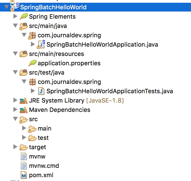Select the JRE System Library label
Screen dimensions: 191x181
(x=57, y=101)
